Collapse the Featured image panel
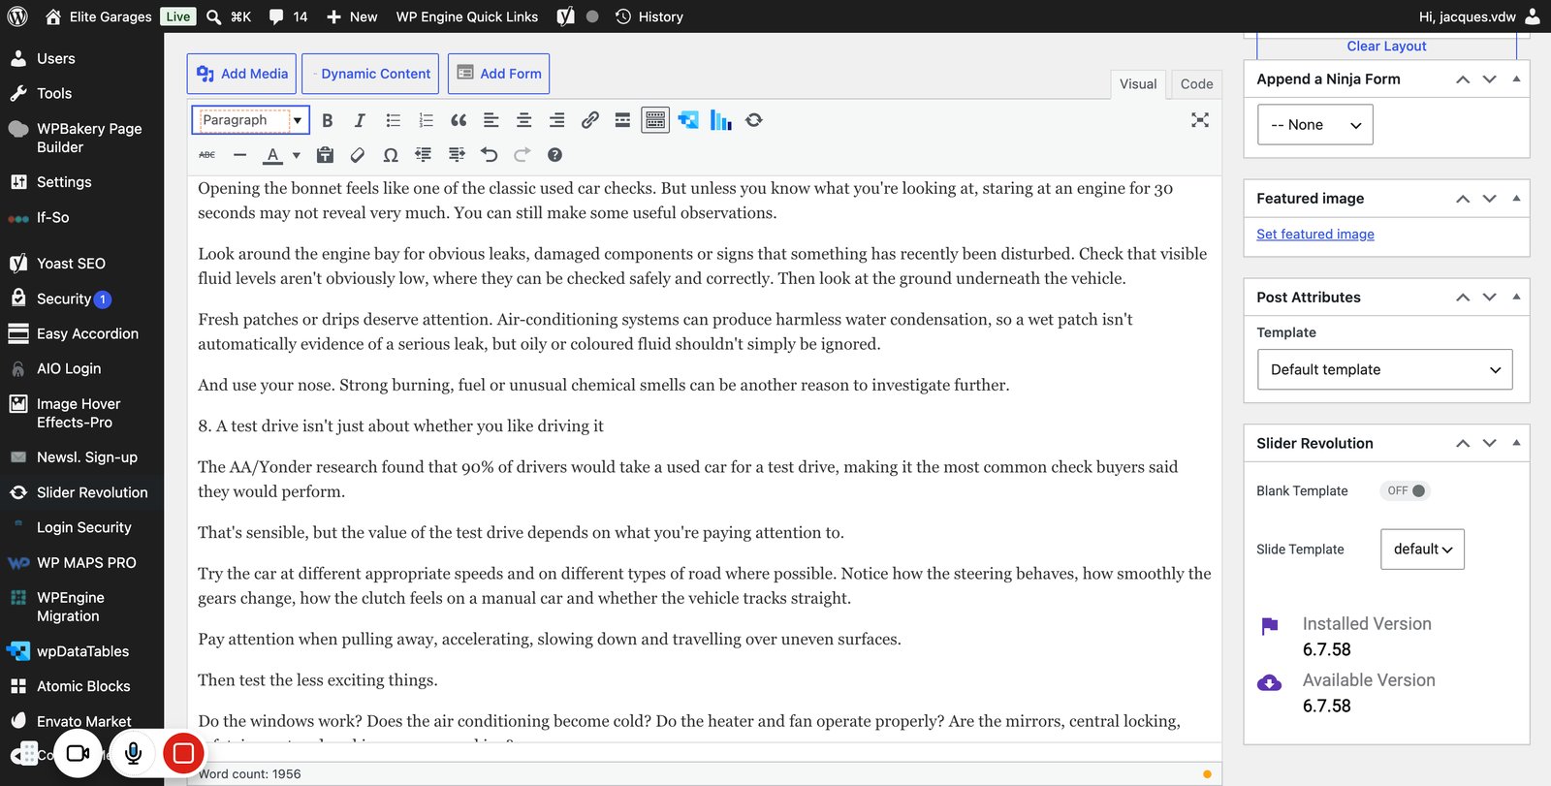This screenshot has width=1551, height=786. tap(1516, 199)
